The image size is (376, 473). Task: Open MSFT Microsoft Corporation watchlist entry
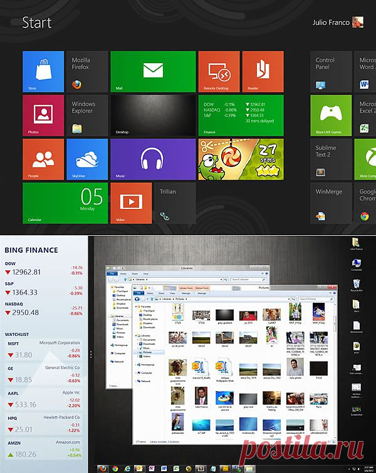point(44,350)
